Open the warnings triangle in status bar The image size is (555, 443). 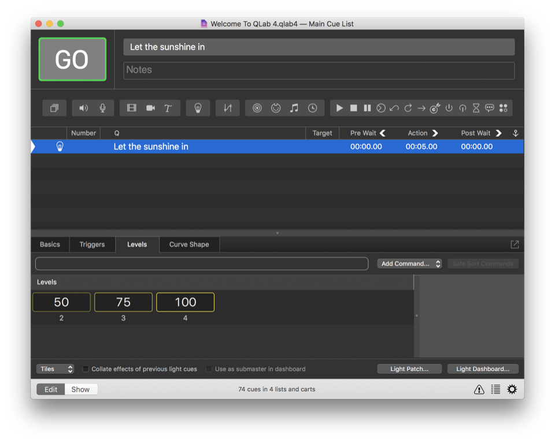pos(479,389)
